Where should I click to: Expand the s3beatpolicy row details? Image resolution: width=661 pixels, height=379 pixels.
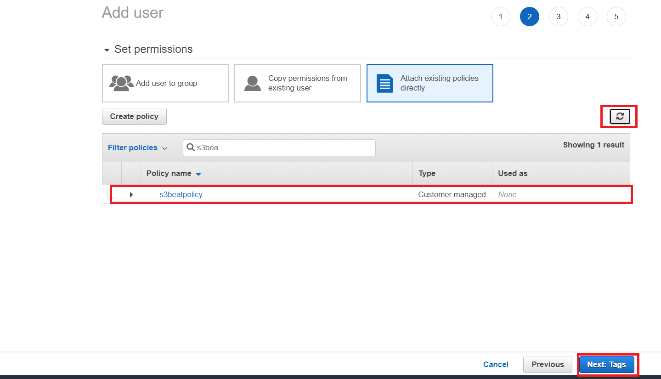131,195
